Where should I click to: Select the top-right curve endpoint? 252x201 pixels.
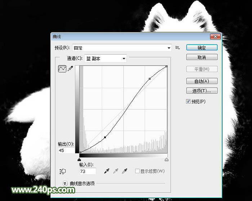[166, 66]
